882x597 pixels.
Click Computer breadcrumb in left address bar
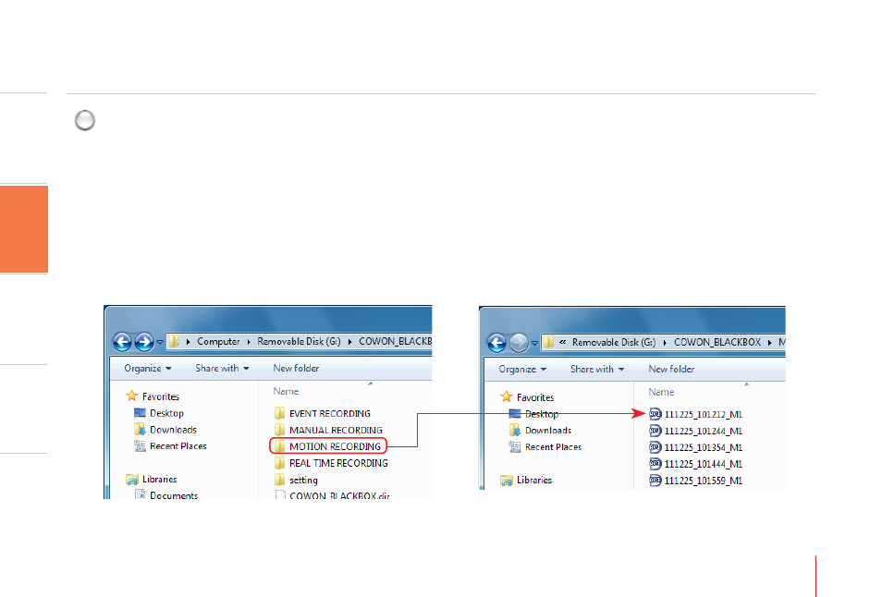218,341
